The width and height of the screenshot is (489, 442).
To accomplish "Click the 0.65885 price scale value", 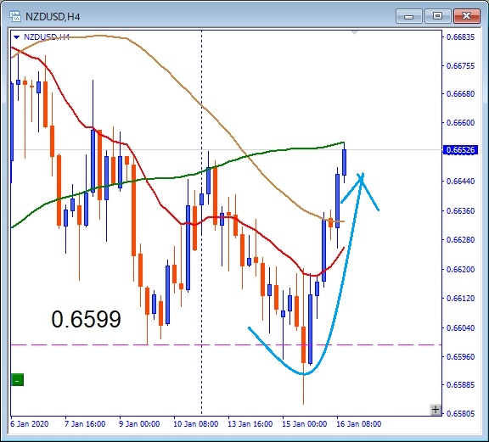I will click(x=461, y=384).
